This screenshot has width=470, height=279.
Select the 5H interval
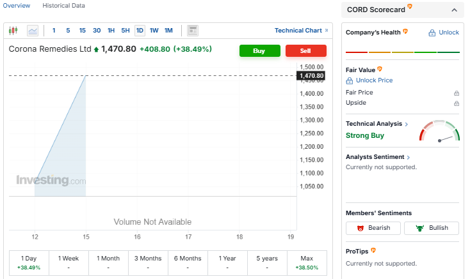click(126, 31)
